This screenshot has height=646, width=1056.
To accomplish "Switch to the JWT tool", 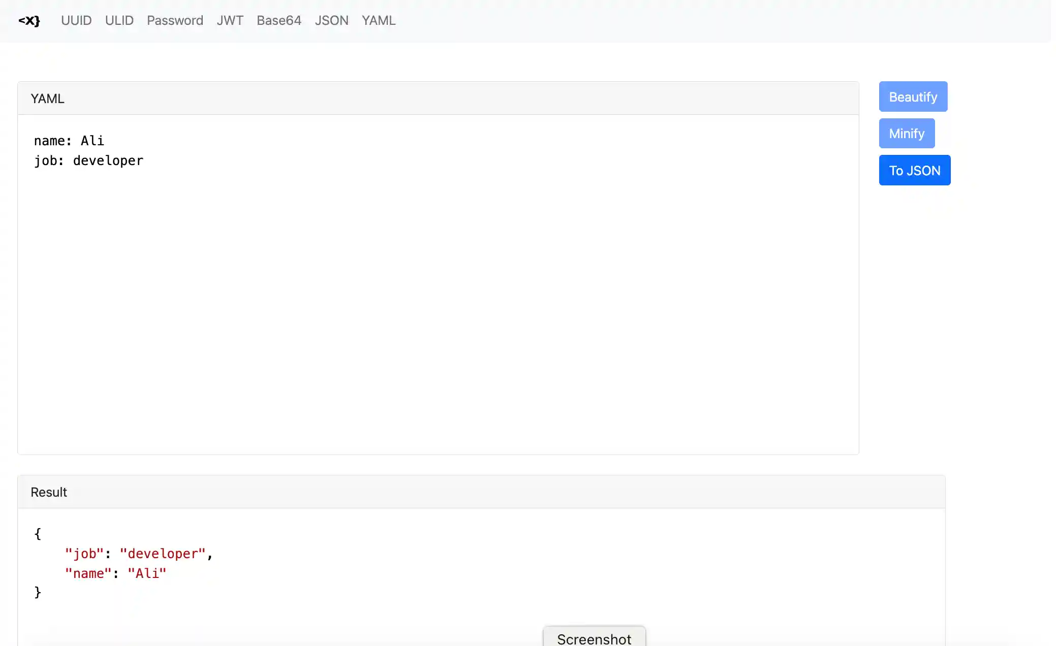I will pos(230,21).
